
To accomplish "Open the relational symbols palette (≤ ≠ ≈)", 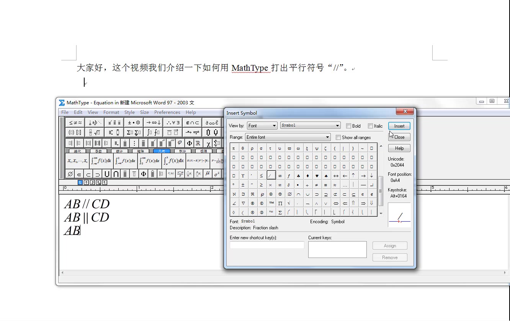I will pyautogui.click(x=75, y=123).
